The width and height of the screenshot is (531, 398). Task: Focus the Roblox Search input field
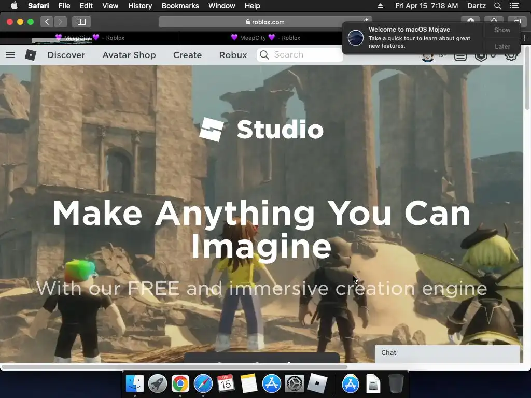300,55
